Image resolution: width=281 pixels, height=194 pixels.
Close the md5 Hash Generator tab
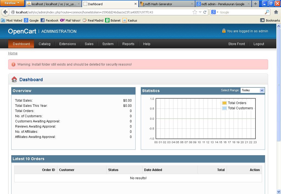(x=192, y=4)
